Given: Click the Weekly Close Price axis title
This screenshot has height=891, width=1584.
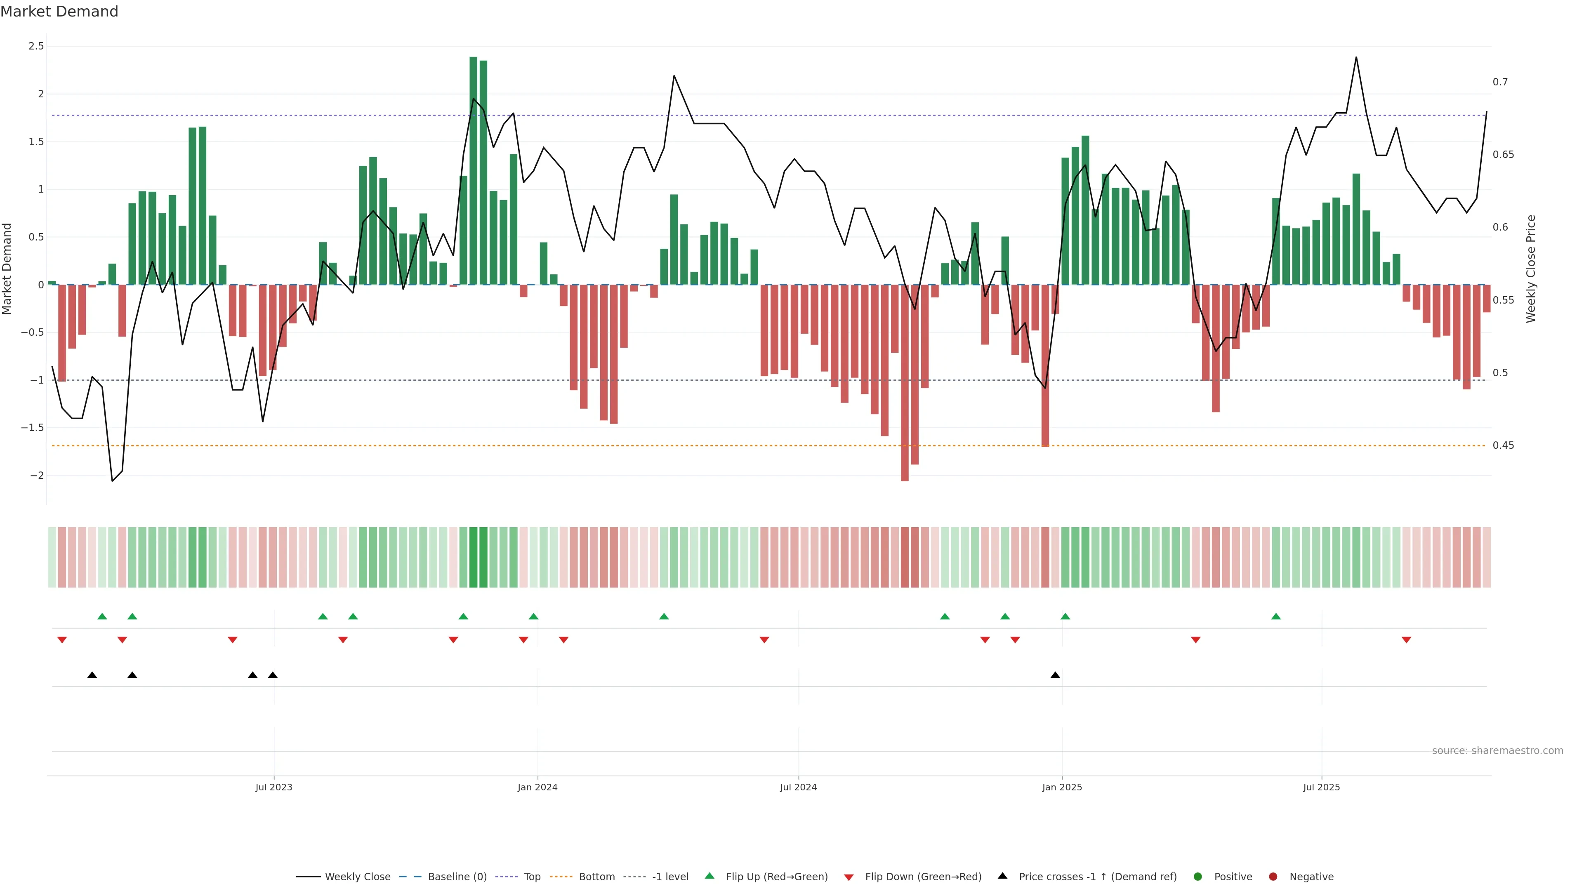Looking at the screenshot, I should (x=1530, y=269).
